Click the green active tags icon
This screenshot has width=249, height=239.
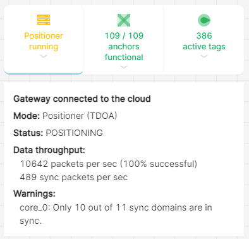pyautogui.click(x=204, y=20)
